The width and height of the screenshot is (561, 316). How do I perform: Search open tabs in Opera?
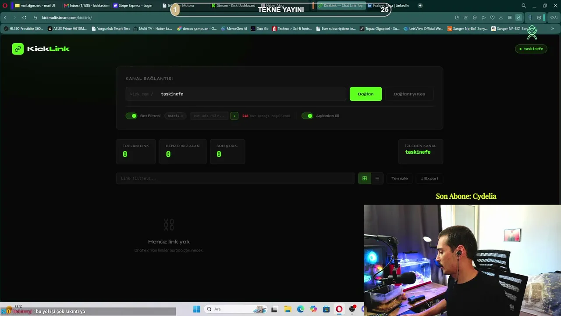(x=524, y=6)
